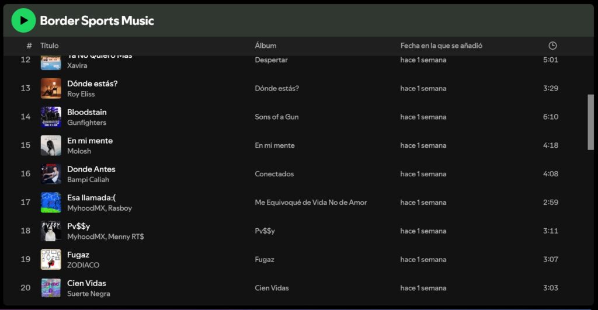Click hace 1 semana on Donde Antes row
The width and height of the screenshot is (598, 310).
click(423, 174)
